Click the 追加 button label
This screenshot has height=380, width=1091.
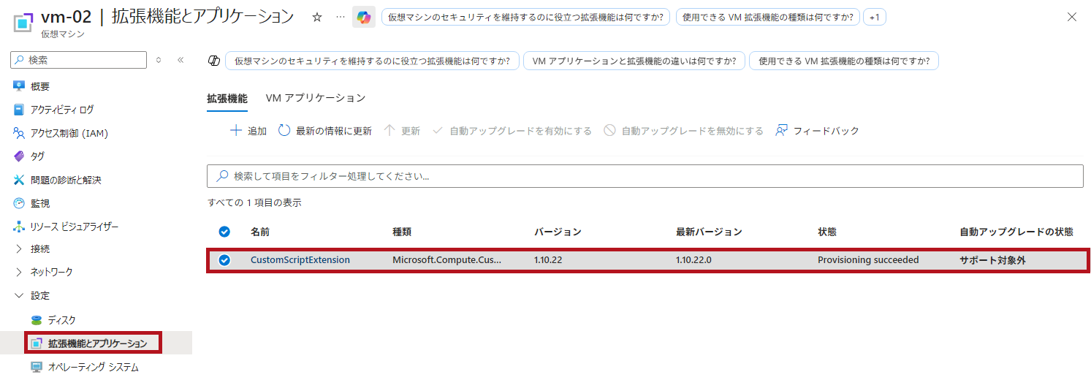(257, 131)
